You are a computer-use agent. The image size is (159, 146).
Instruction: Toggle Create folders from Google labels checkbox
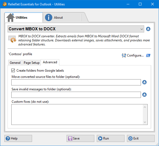(x=13, y=70)
